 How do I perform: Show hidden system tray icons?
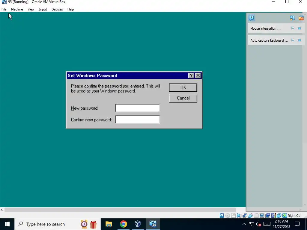click(x=244, y=224)
